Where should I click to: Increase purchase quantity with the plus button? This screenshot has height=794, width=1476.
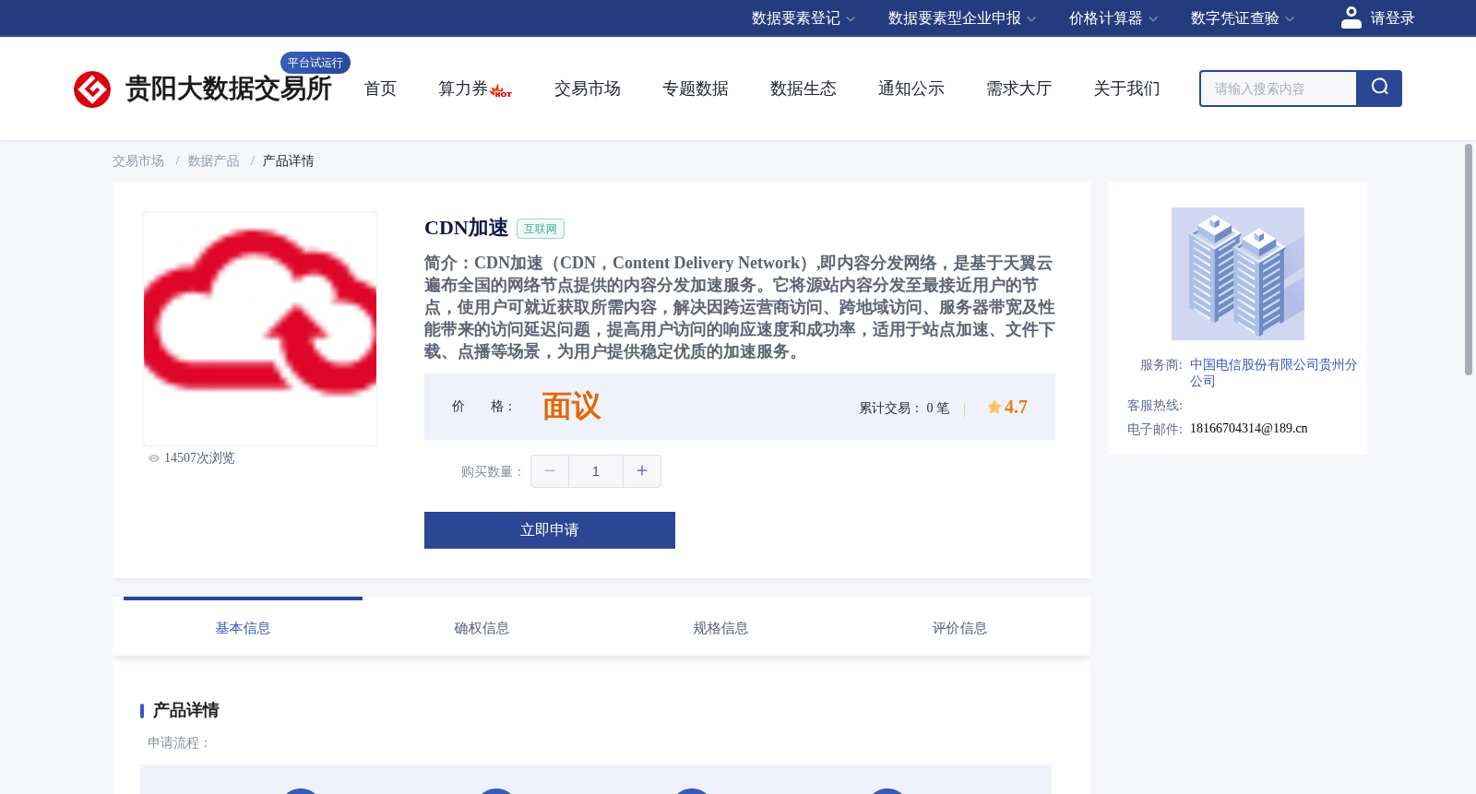pos(642,471)
